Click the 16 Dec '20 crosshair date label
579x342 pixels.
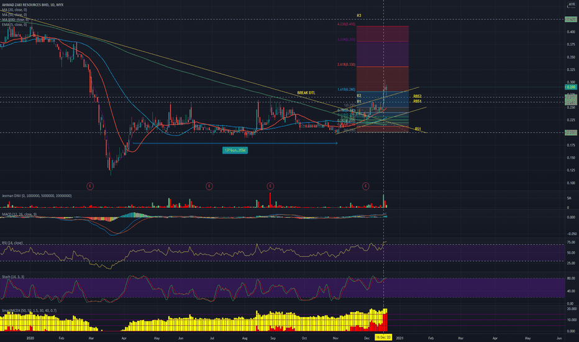[383, 338]
